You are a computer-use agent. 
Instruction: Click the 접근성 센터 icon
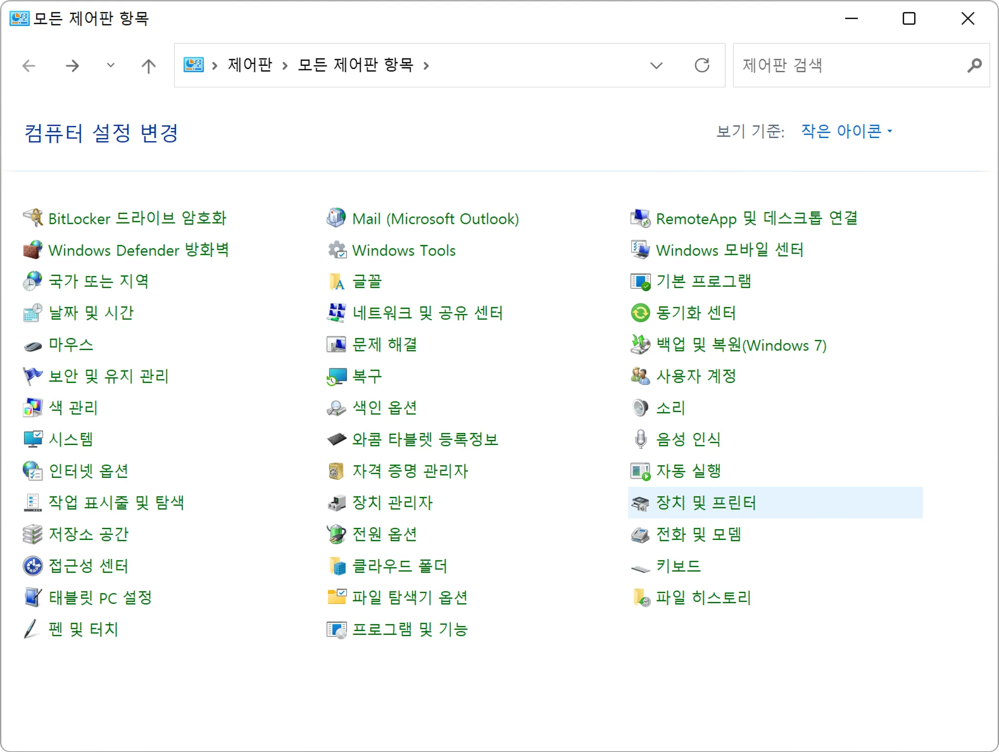coord(33,566)
